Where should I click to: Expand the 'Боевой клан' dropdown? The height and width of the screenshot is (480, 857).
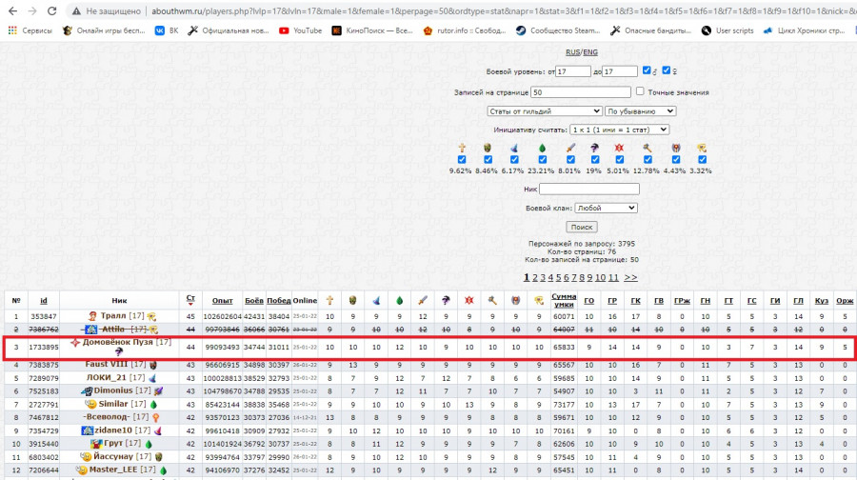tap(606, 208)
